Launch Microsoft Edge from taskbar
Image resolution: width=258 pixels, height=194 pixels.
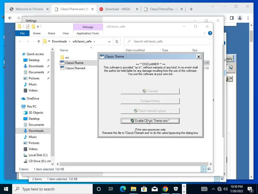coord(123,189)
